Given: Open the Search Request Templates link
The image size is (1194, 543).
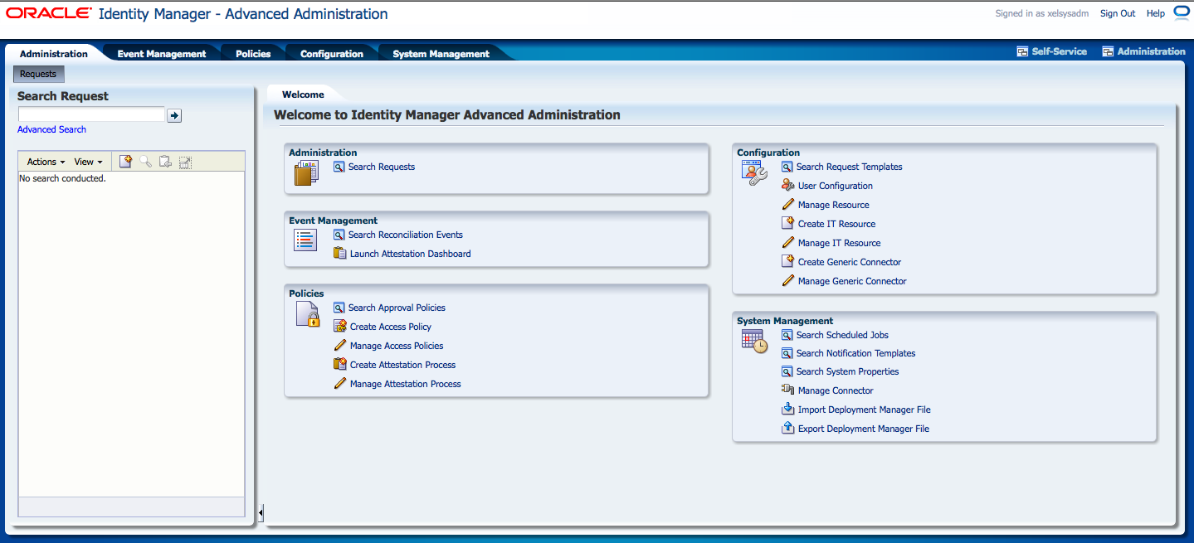Looking at the screenshot, I should pos(849,167).
